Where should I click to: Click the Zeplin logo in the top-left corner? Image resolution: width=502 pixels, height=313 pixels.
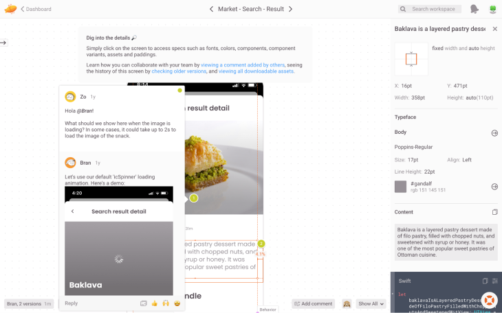10,9
